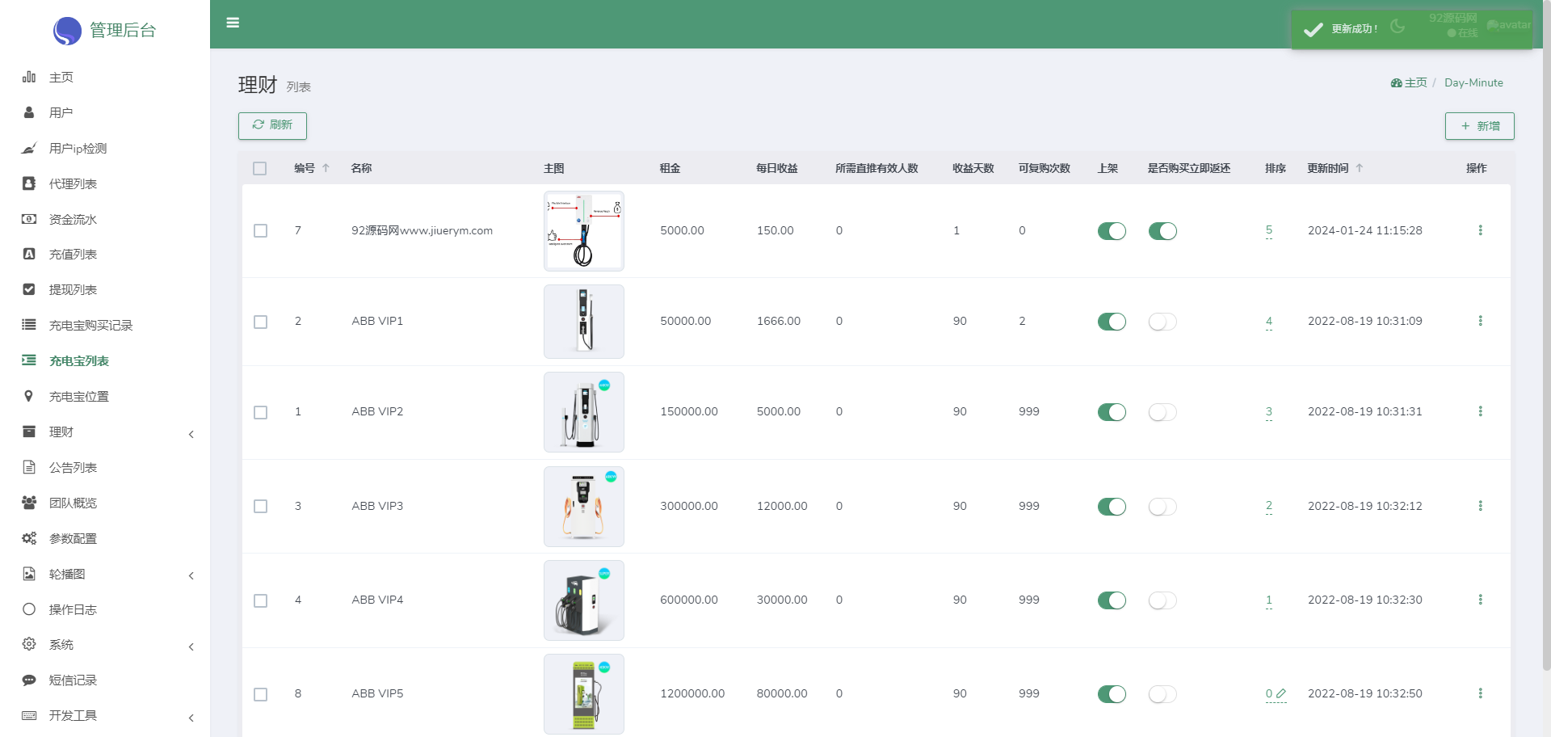The width and height of the screenshot is (1551, 737).
Task: Toggle 上架 switch for ABB VIP2
Action: click(1112, 412)
